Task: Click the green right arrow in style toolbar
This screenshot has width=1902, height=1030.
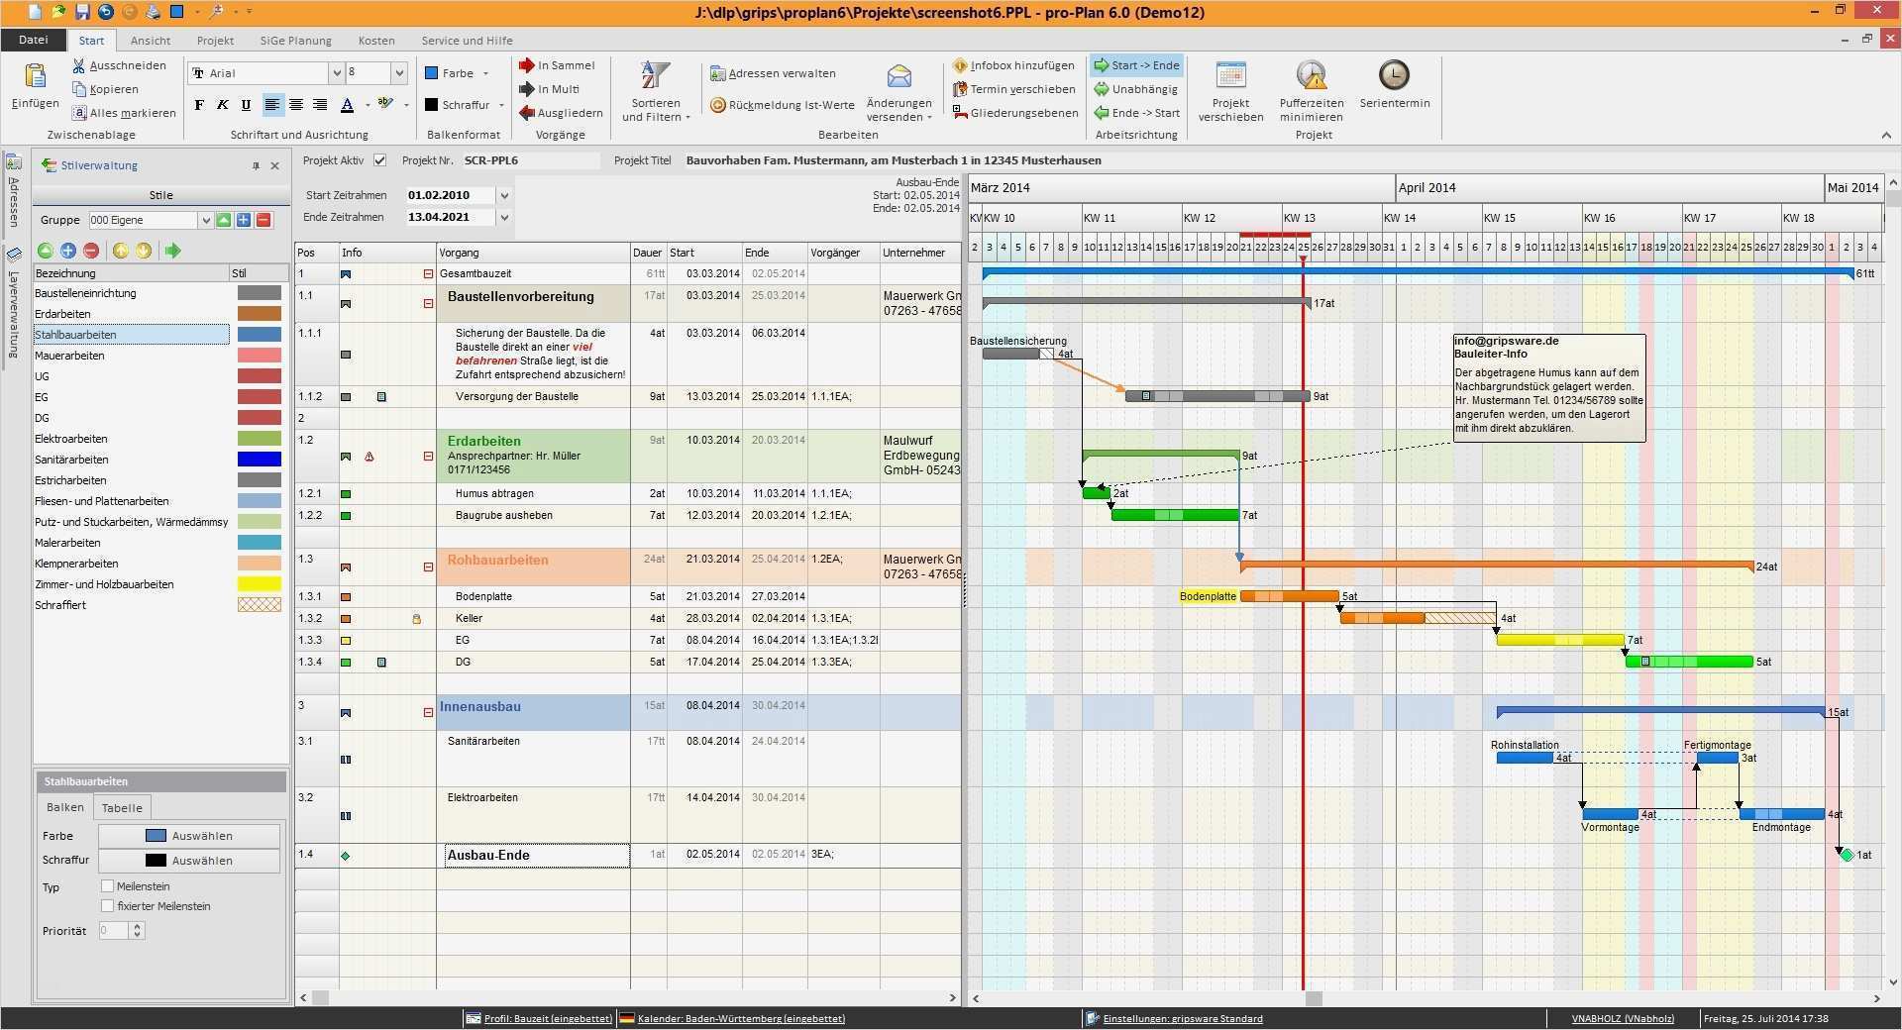Action: 173,251
